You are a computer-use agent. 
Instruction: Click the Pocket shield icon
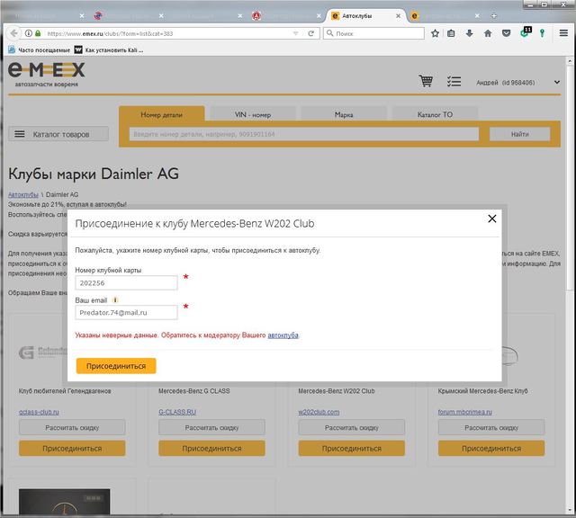pos(506,33)
